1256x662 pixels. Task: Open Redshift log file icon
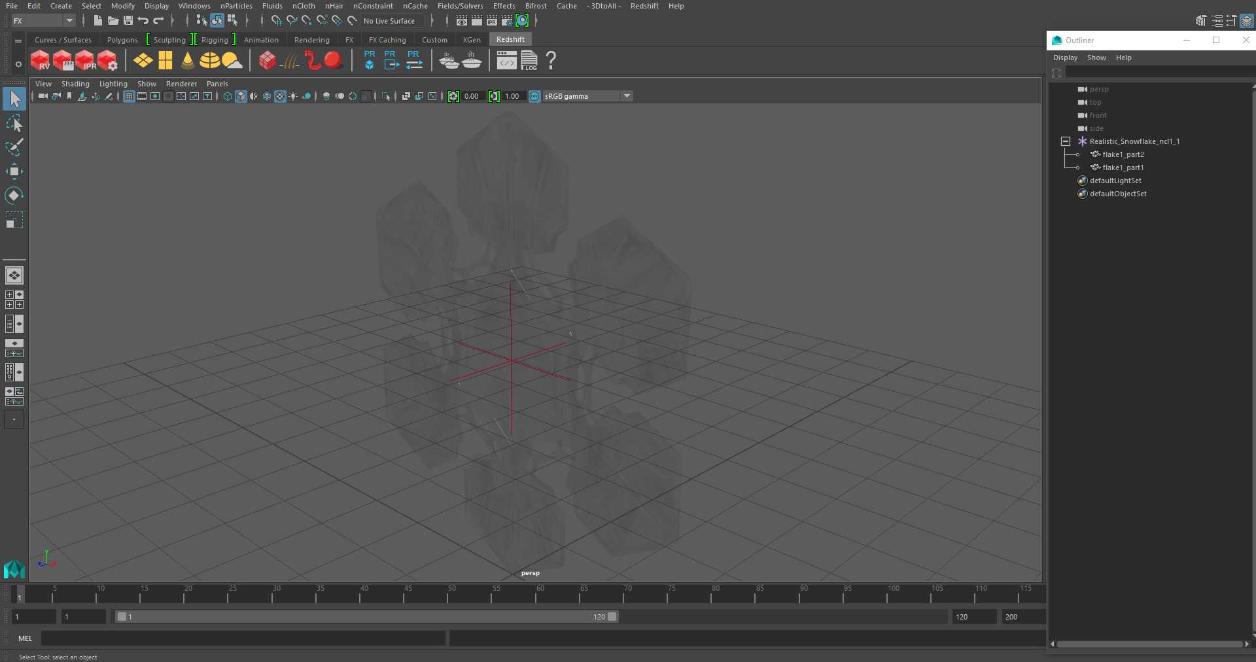coord(529,61)
